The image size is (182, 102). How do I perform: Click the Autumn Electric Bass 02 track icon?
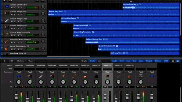[7, 41]
